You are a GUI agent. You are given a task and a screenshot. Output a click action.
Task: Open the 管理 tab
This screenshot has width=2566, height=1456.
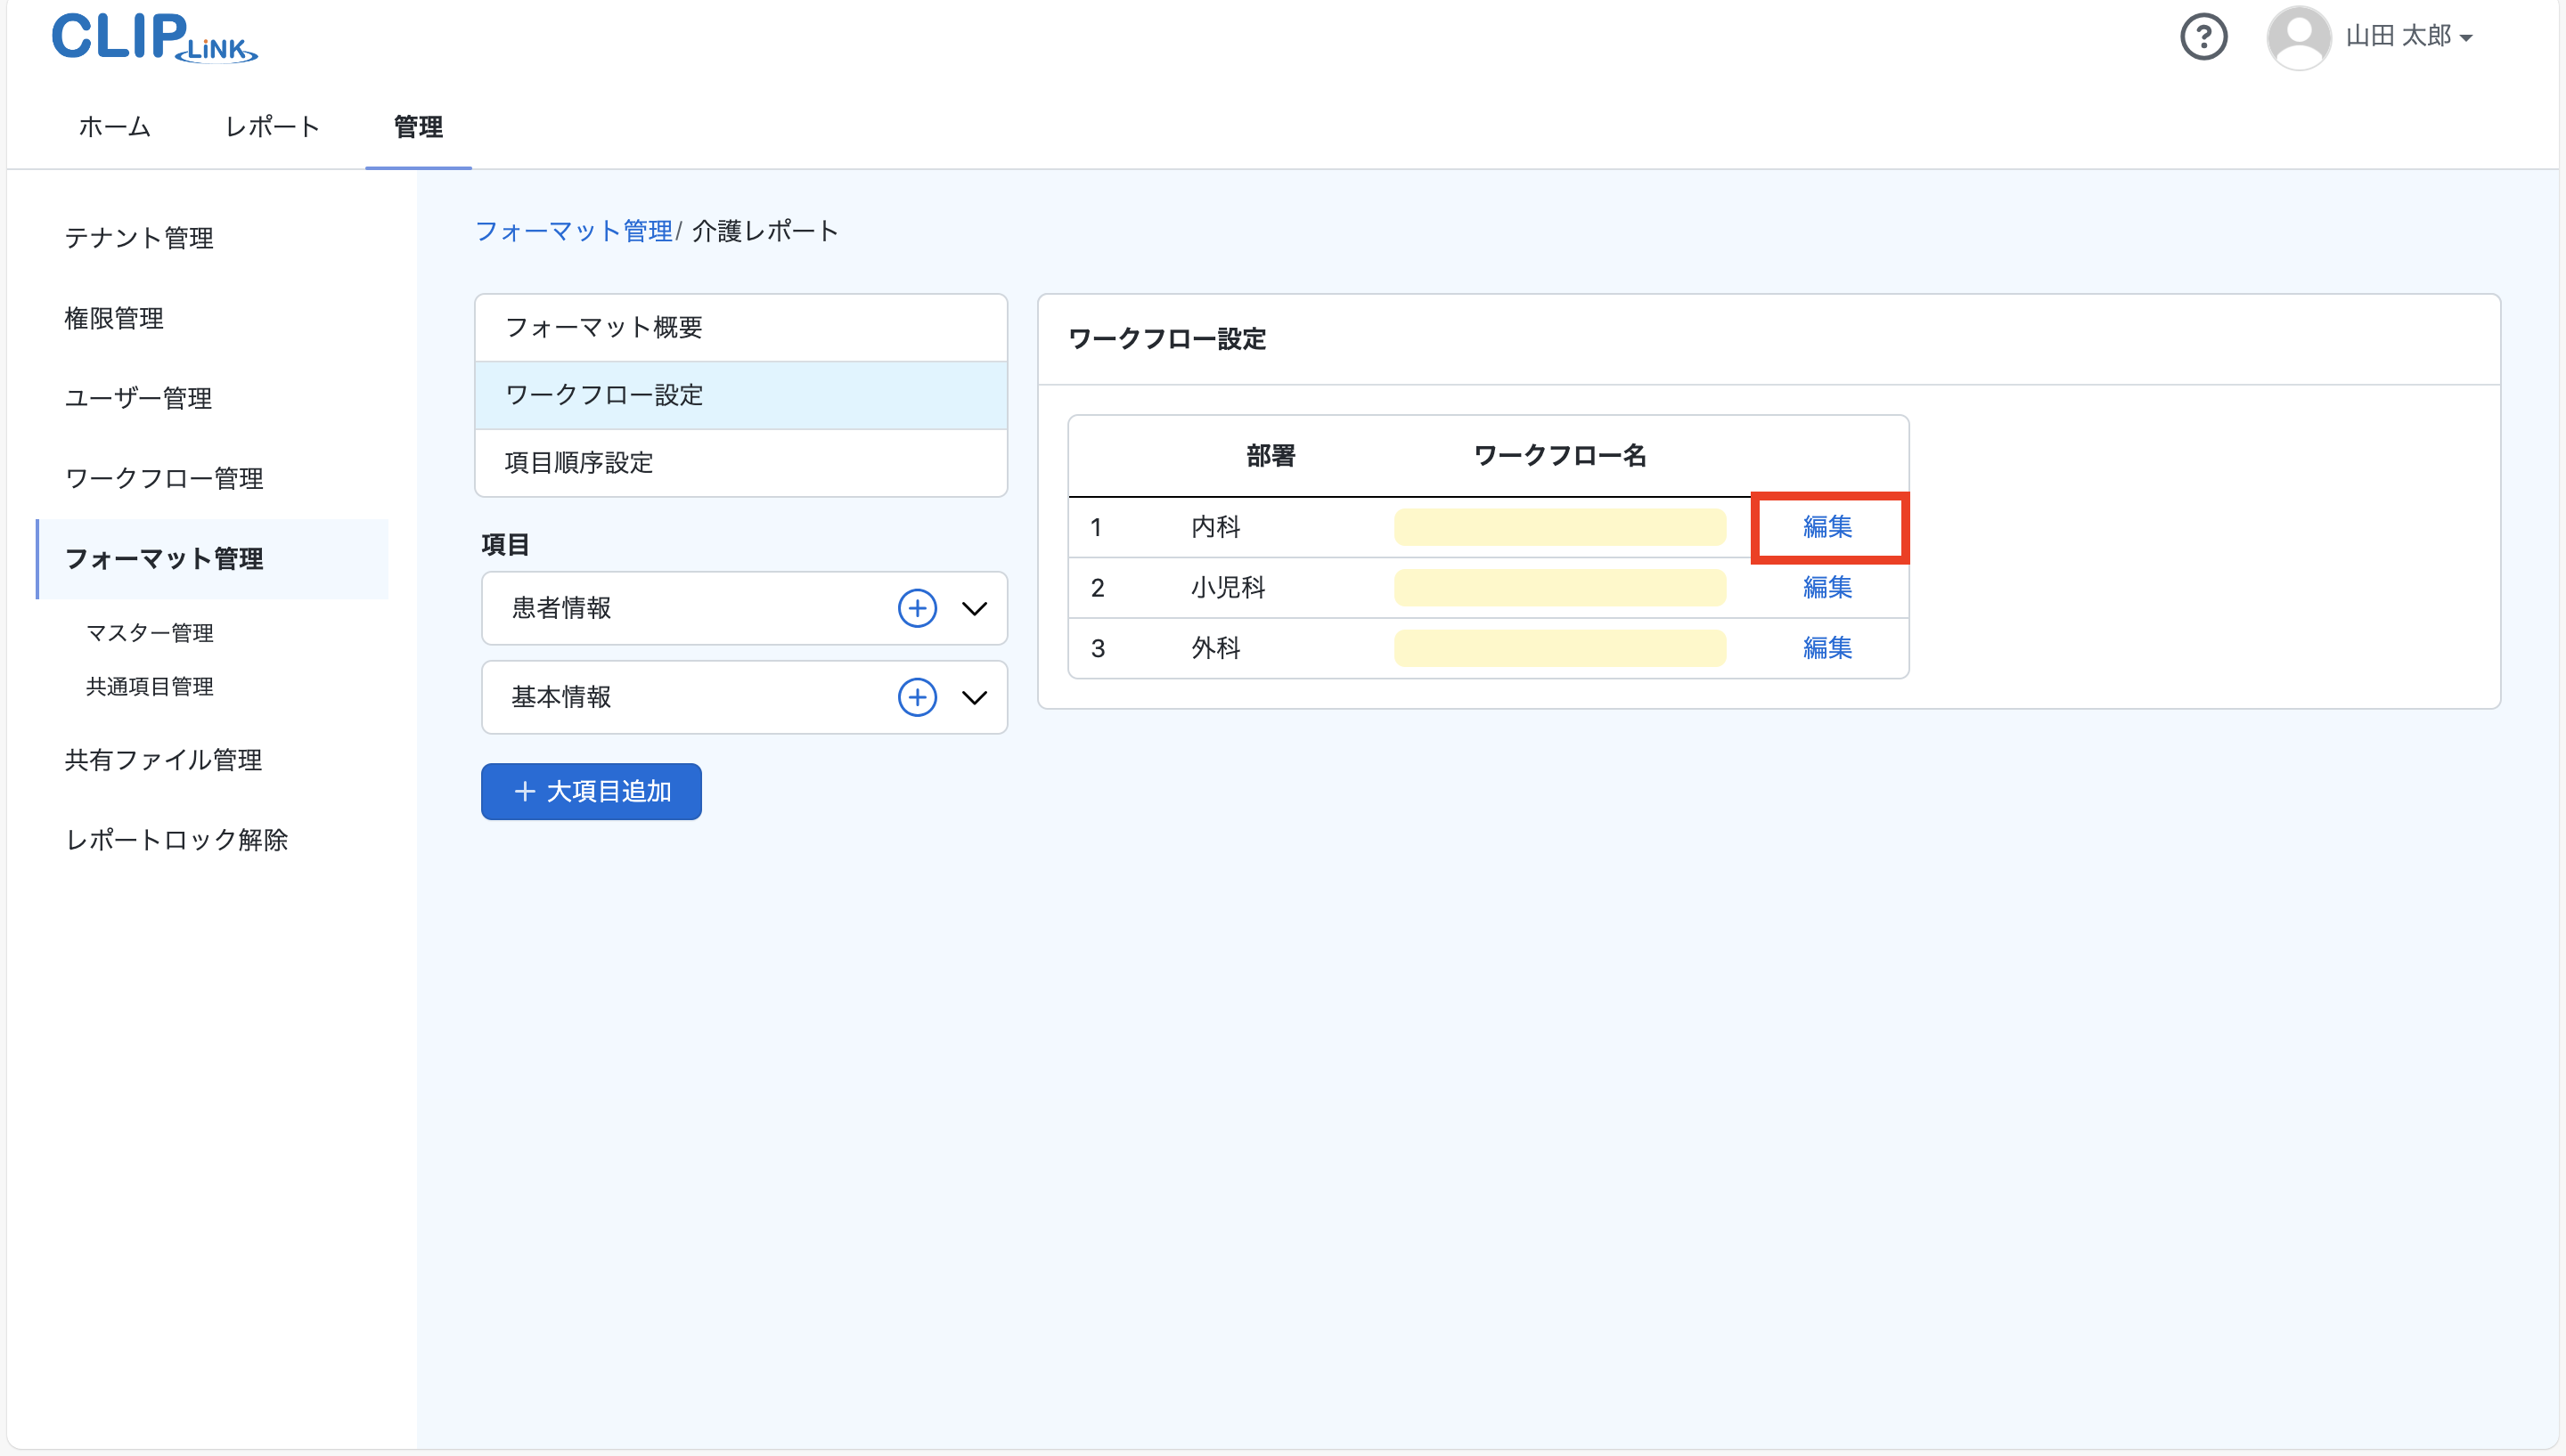pos(418,127)
